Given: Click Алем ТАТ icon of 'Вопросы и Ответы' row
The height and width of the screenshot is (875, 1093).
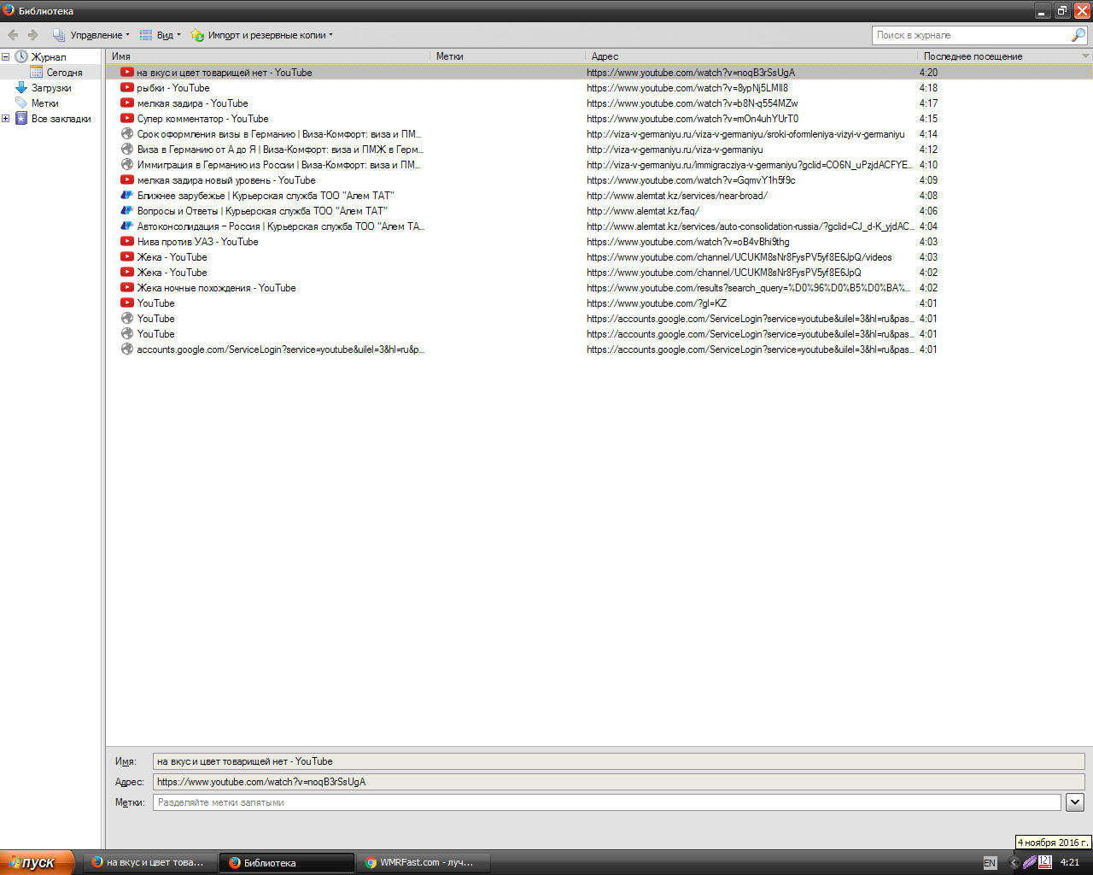Looking at the screenshot, I should [x=127, y=211].
